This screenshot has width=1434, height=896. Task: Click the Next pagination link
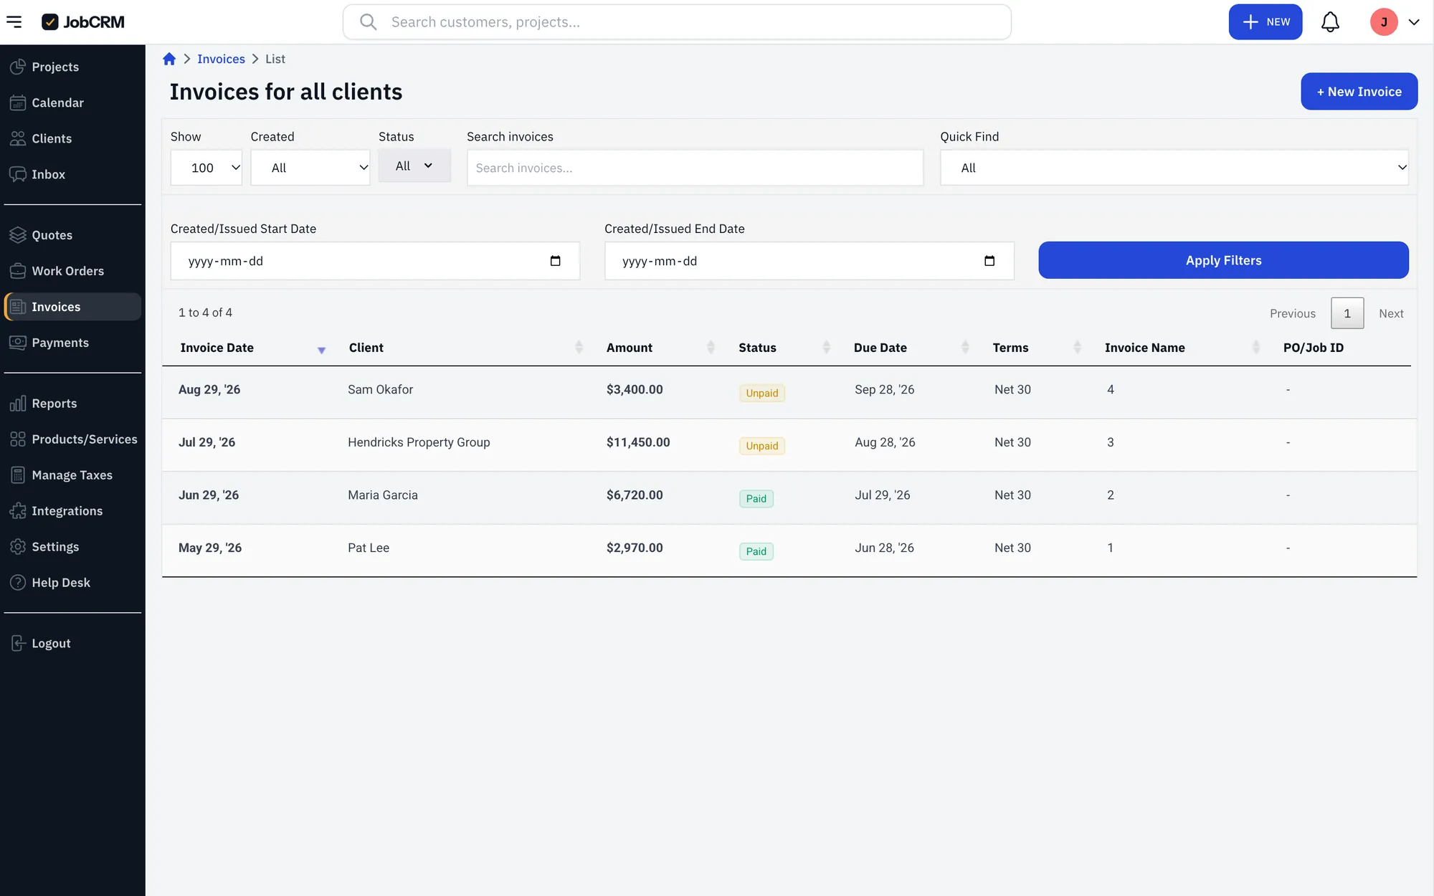pyautogui.click(x=1391, y=313)
